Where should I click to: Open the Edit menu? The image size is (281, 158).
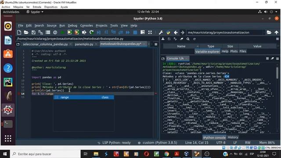pyautogui.click(x=29, y=25)
